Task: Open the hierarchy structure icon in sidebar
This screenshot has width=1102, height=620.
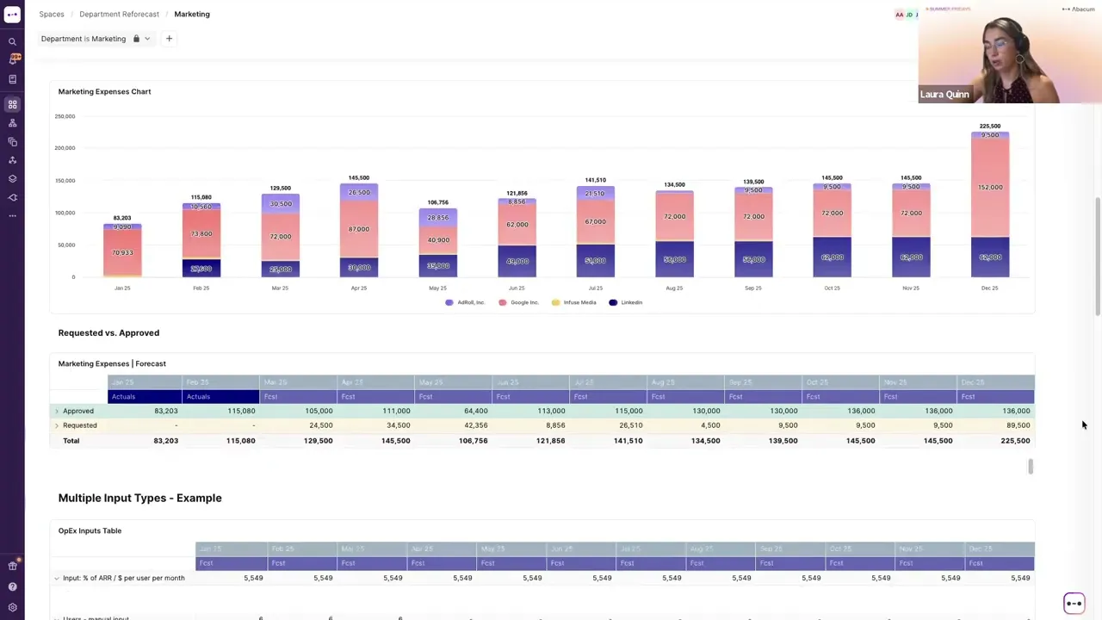Action: [x=12, y=123]
